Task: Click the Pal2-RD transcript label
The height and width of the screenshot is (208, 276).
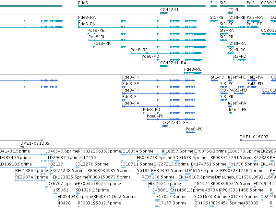Action: coord(255,24)
